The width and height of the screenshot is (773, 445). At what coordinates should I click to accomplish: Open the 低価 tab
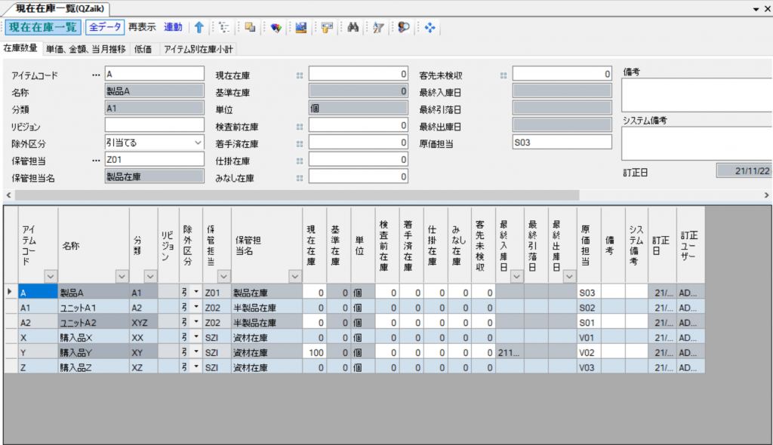[143, 49]
